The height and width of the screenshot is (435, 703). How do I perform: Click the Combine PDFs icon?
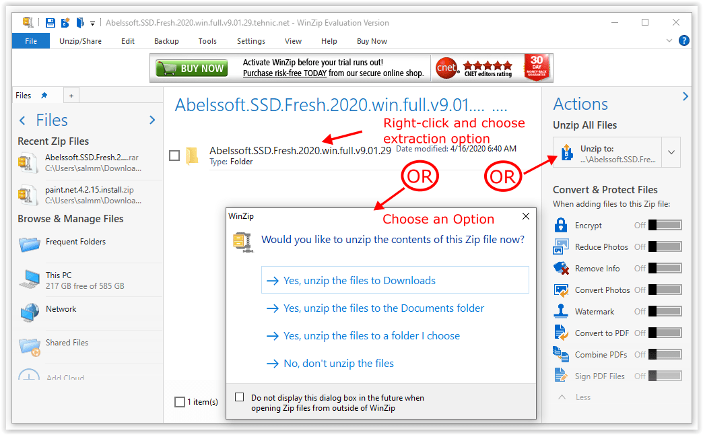pyautogui.click(x=561, y=354)
